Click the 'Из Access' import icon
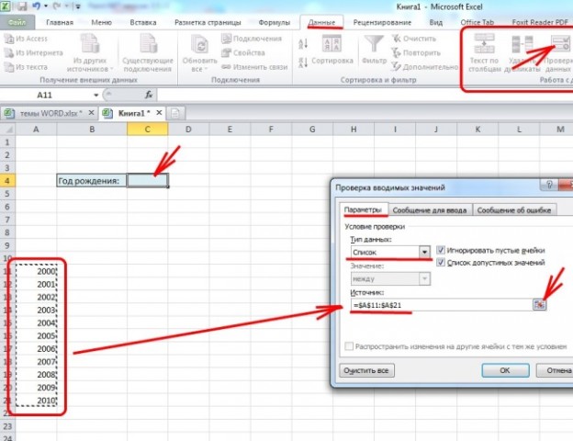This screenshot has width=573, height=441. [x=9, y=39]
